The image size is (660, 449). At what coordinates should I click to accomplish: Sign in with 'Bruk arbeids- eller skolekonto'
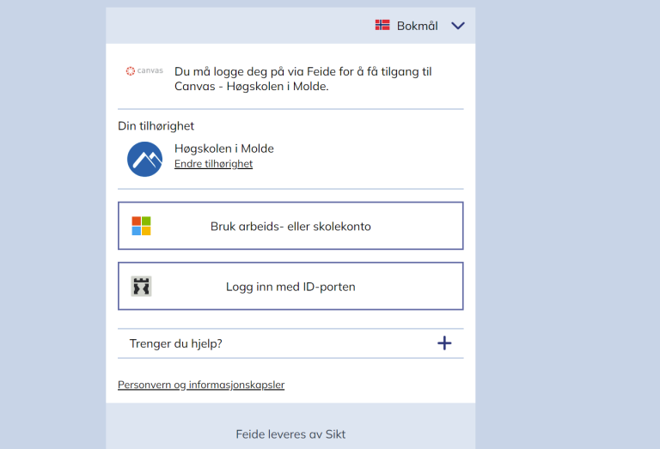(x=290, y=227)
